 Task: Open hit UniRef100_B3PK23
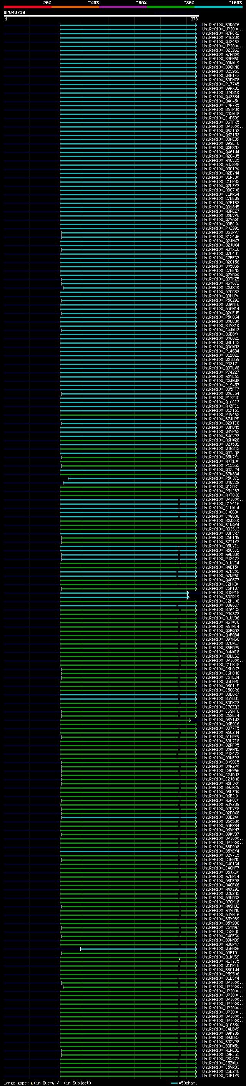click(x=221, y=703)
